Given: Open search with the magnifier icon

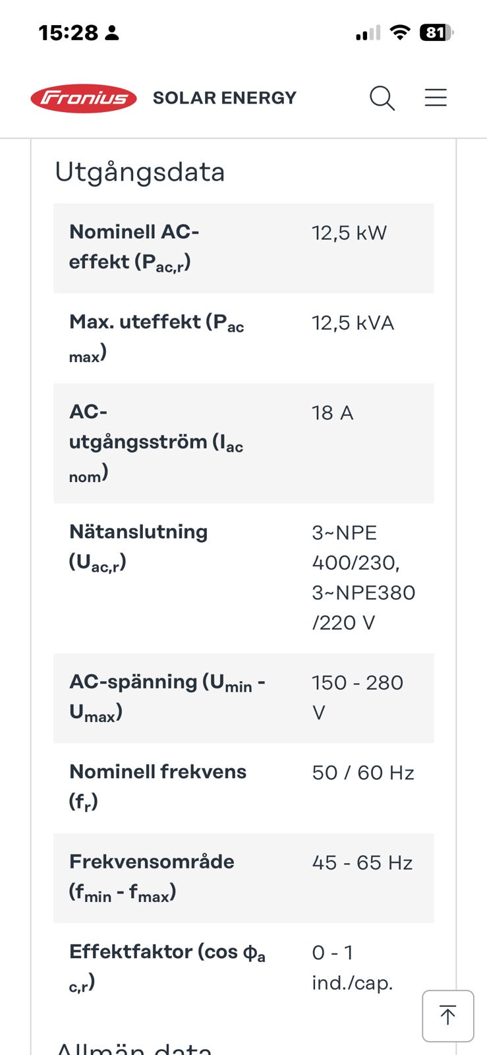Looking at the screenshot, I should (x=382, y=98).
